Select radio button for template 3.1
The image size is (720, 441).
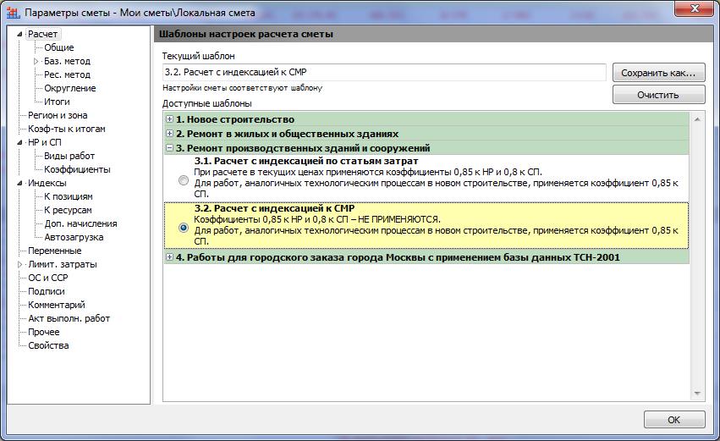tap(184, 180)
